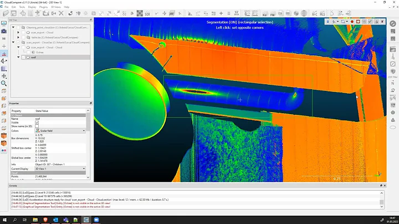Toggle the roof layer checkbox

click(x=23, y=57)
